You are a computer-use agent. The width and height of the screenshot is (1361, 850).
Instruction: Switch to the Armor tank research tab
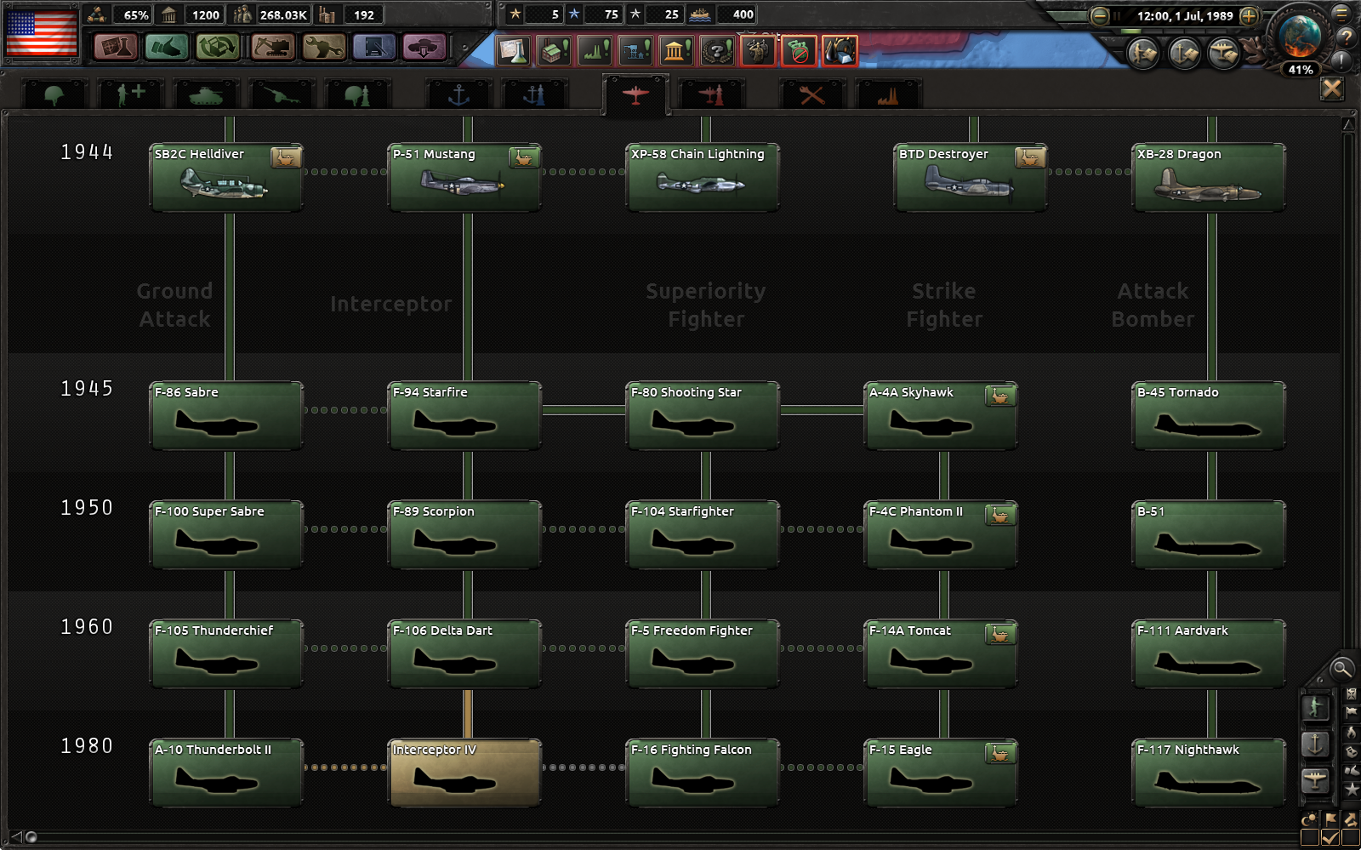205,95
